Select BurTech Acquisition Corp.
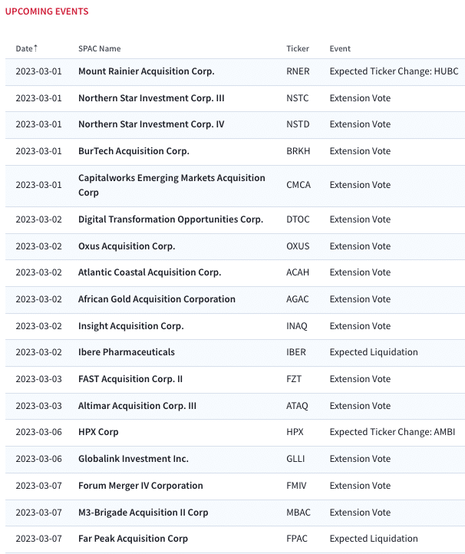The height and width of the screenshot is (554, 465). (x=134, y=151)
